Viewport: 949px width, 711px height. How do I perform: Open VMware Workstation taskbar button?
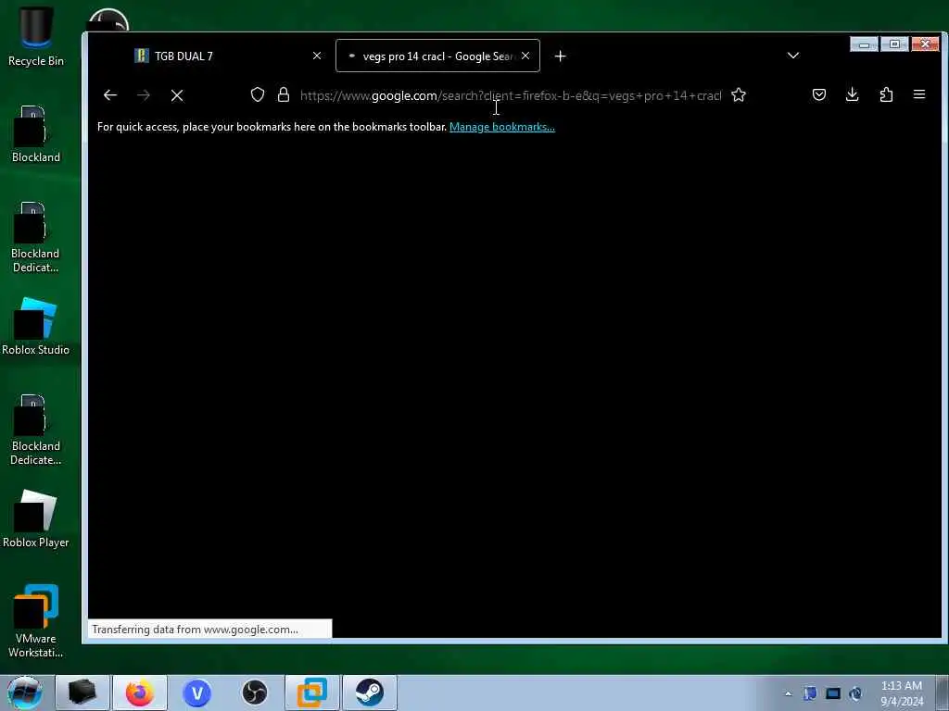click(312, 692)
